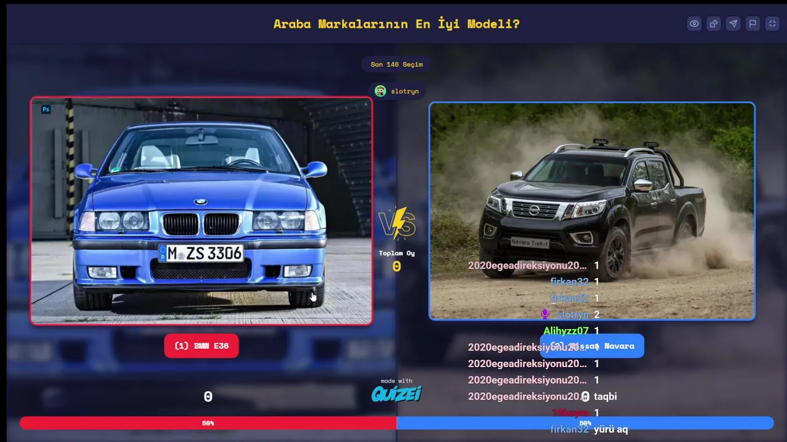Click the VS lightning icon
The width and height of the screenshot is (787, 442).
pos(397,223)
